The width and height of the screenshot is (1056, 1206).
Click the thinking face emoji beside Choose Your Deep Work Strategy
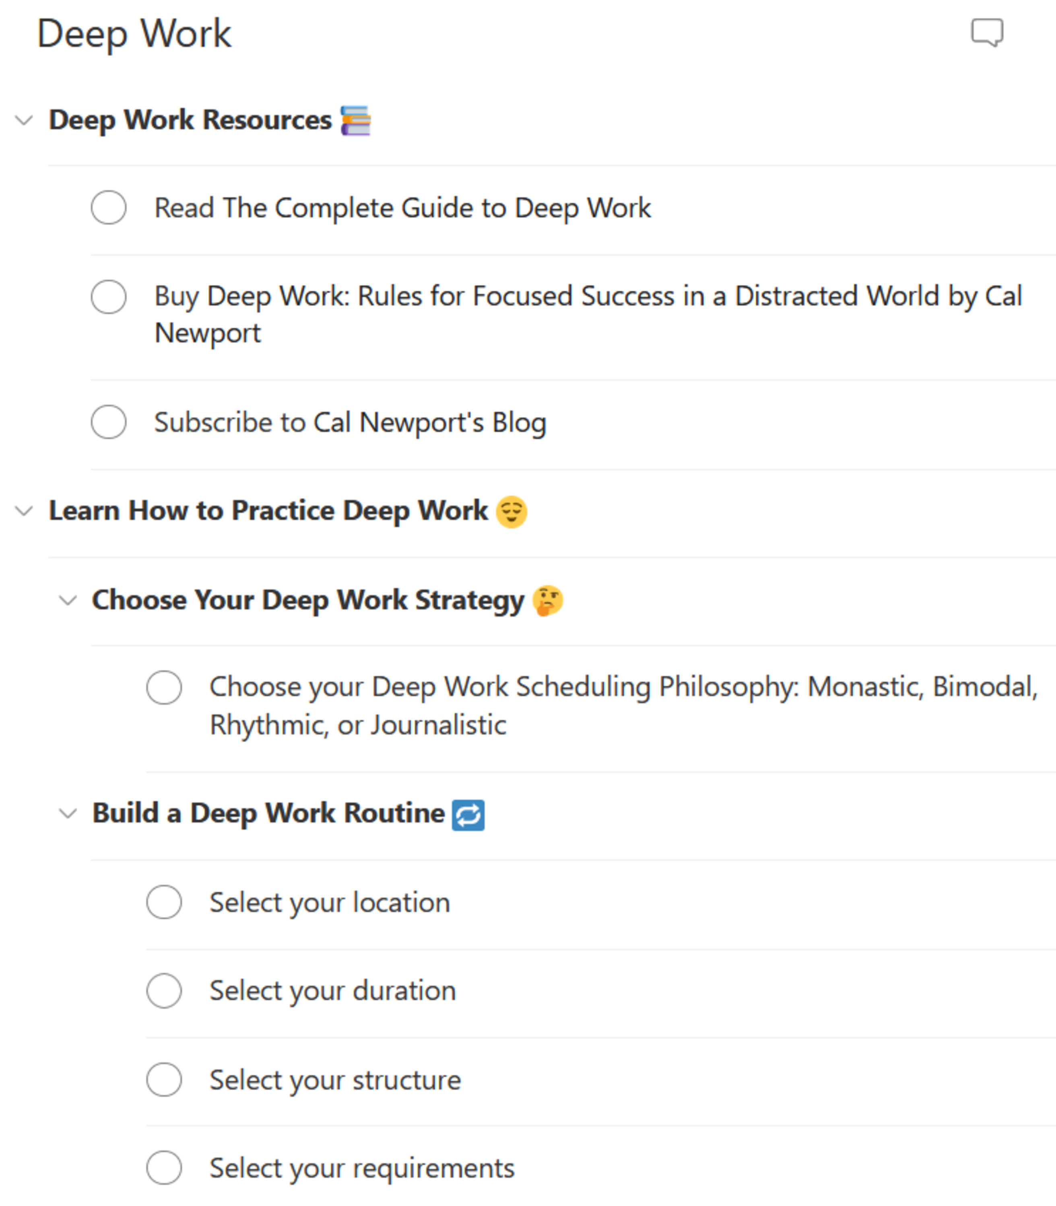(x=547, y=600)
